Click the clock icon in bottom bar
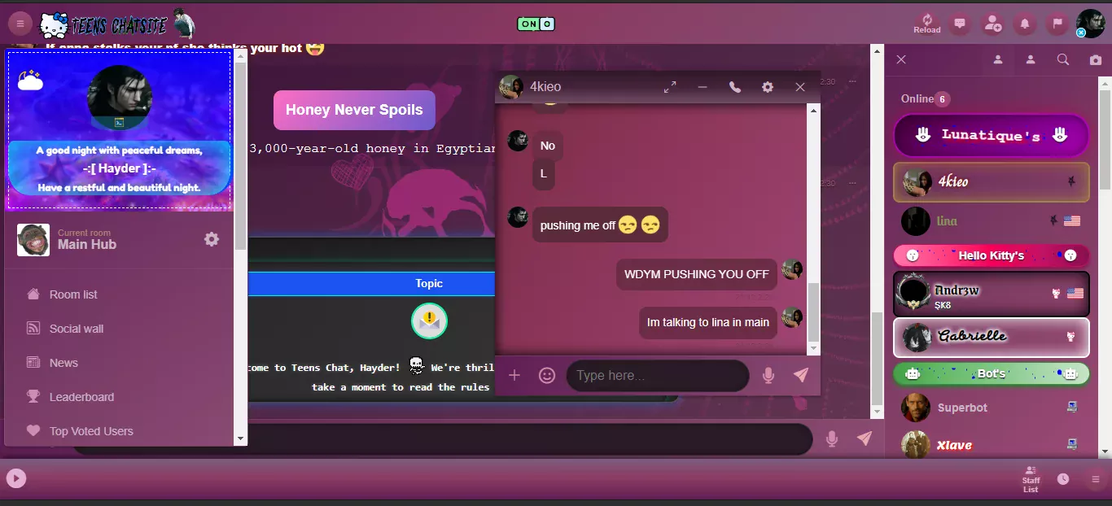Viewport: 1112px width, 506px height. [x=1063, y=479]
